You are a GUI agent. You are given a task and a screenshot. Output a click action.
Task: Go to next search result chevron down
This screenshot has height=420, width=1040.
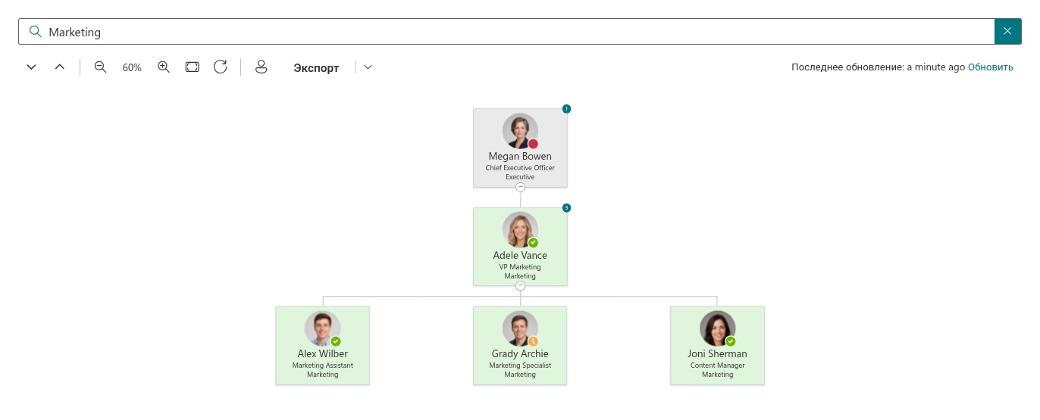click(x=31, y=67)
